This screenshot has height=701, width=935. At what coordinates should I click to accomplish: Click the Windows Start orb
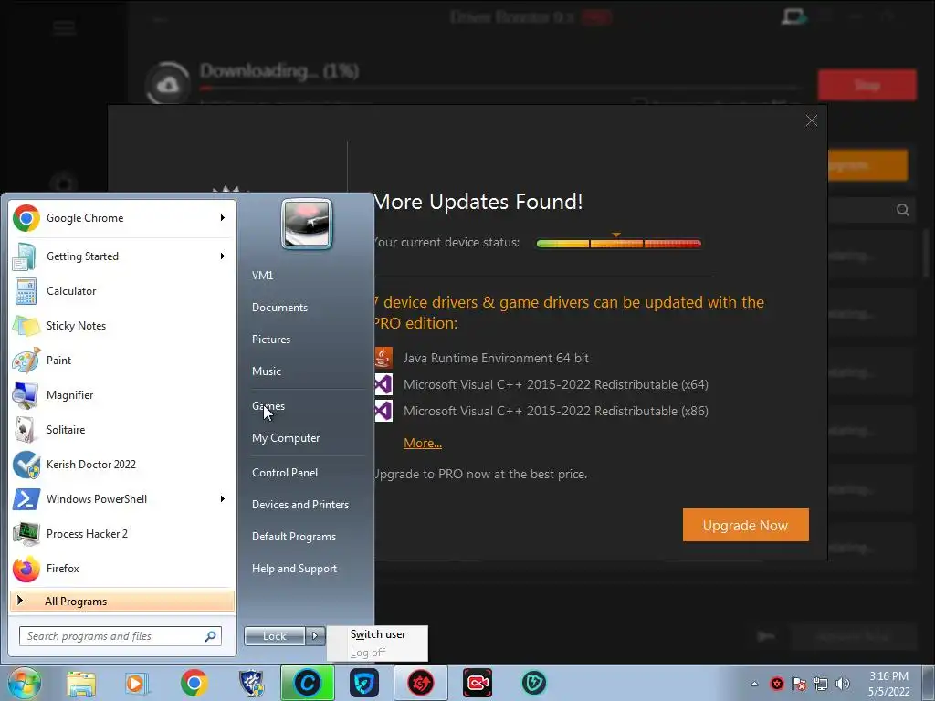click(25, 683)
